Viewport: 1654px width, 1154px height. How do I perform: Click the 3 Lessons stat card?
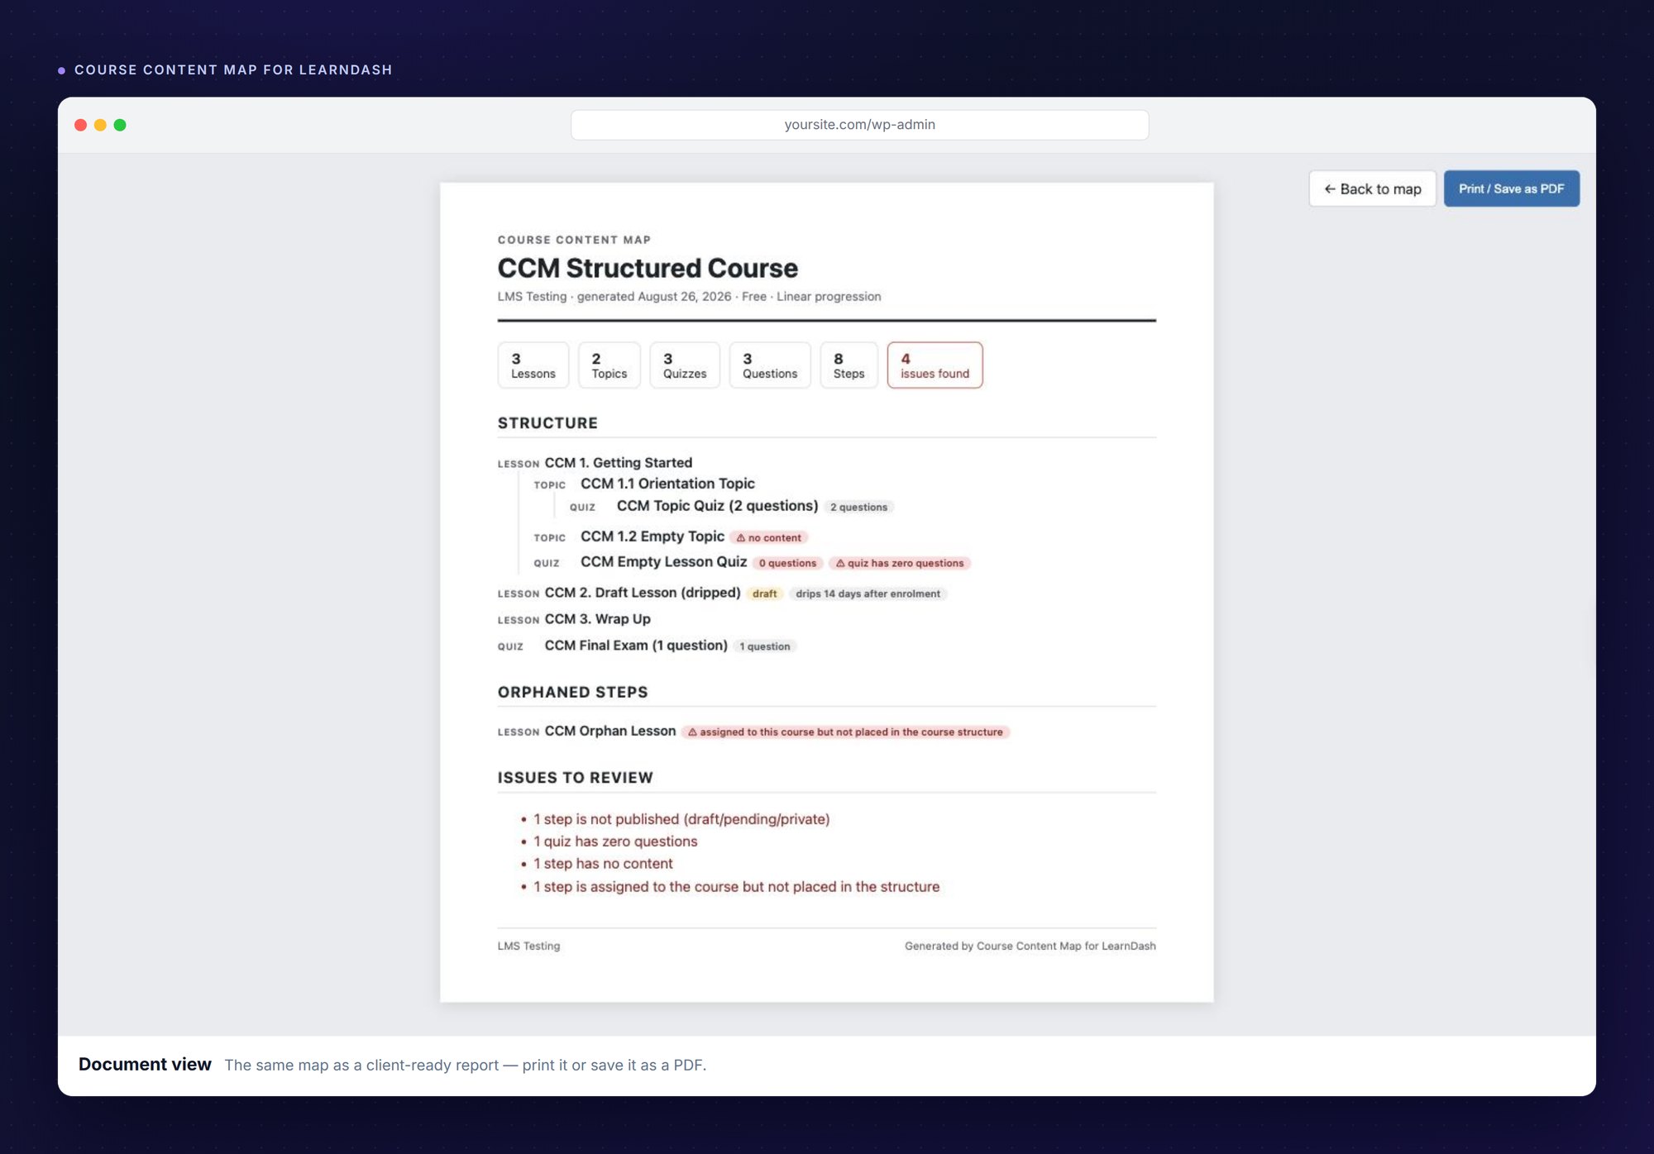click(x=533, y=365)
